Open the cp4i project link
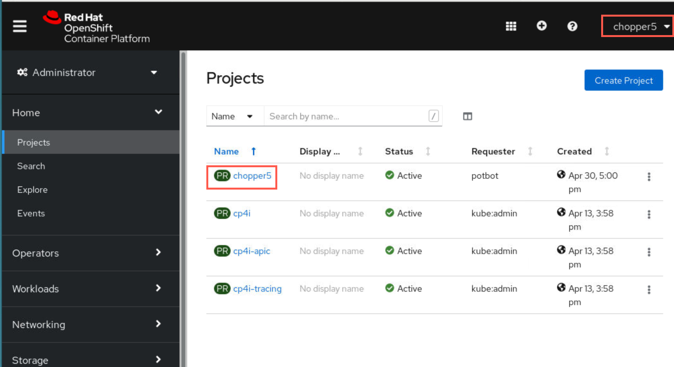The width and height of the screenshot is (674, 367). click(242, 213)
